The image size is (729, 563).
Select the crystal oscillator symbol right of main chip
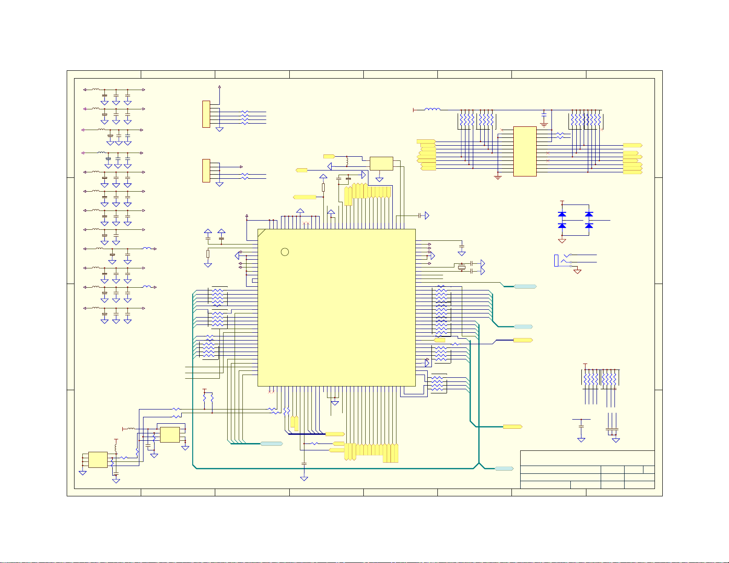tap(461, 267)
